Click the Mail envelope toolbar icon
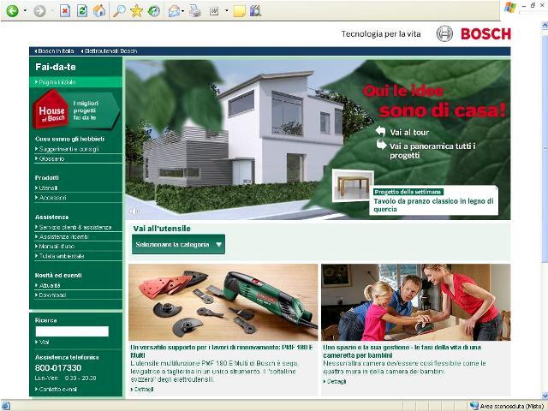The height and width of the screenshot is (411, 548). (174, 11)
